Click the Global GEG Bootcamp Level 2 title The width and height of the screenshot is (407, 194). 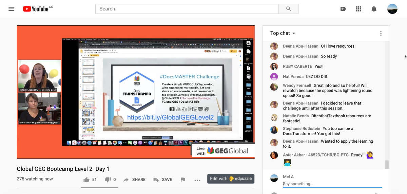click(63, 169)
